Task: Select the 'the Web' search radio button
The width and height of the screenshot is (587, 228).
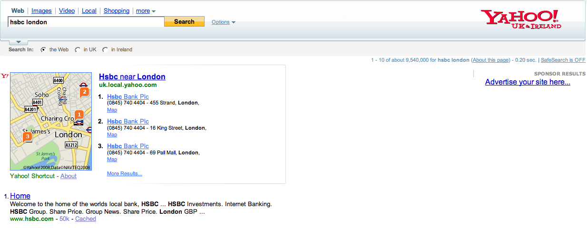Action: 43,49
